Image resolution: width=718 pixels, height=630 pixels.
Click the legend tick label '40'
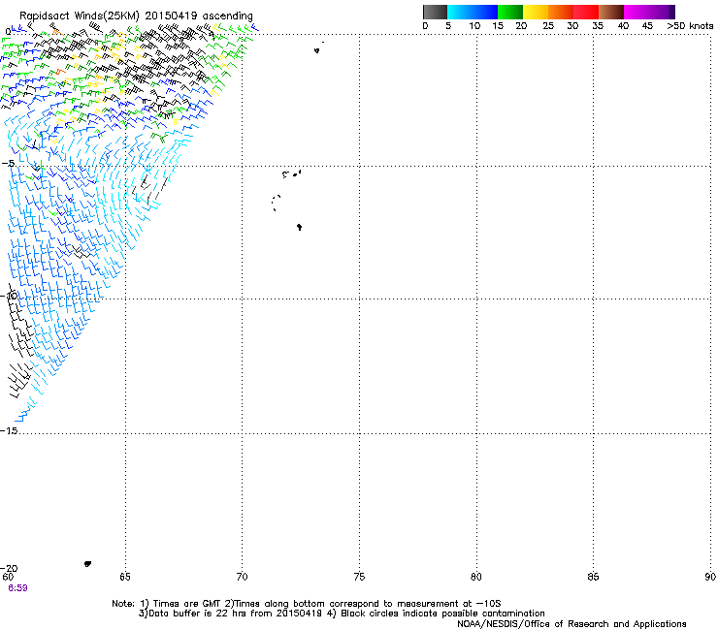pyautogui.click(x=623, y=26)
